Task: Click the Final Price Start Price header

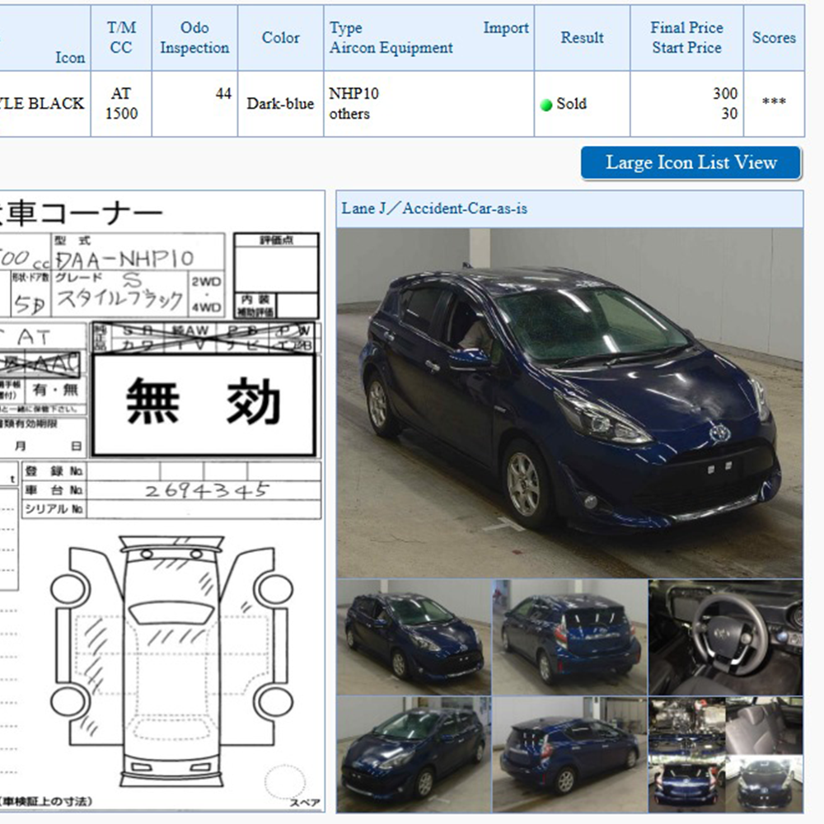Action: coord(686,38)
